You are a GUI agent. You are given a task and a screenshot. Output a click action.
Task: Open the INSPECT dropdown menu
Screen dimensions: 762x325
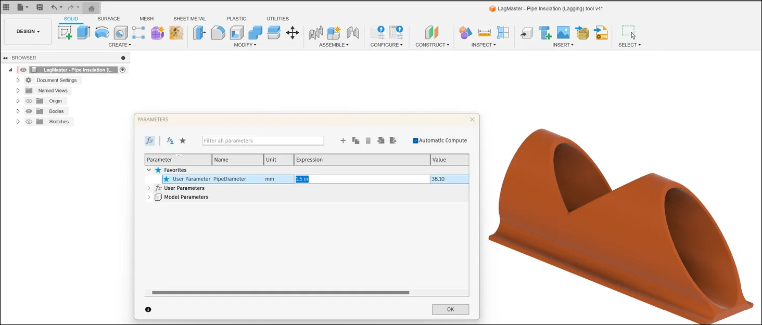pos(484,45)
